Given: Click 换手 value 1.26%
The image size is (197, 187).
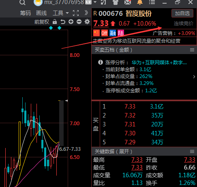Looking at the screenshot, I should click(x=187, y=183).
